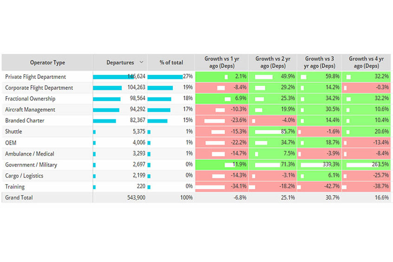Click the Training -34.1% red cell
Viewport: 393px width, 262px height.
pos(222,187)
